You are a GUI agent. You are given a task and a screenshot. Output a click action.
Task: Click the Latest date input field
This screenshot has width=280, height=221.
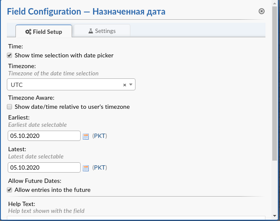click(x=44, y=167)
